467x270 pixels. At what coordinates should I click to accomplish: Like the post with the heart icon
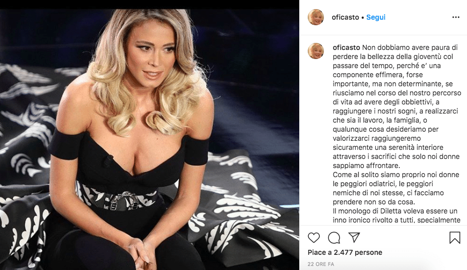[x=314, y=238]
